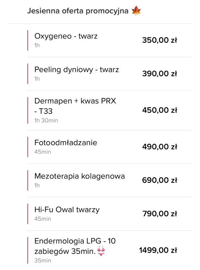
Task: Open Dermapen + kwas PRX - T33
Action: [109, 110]
